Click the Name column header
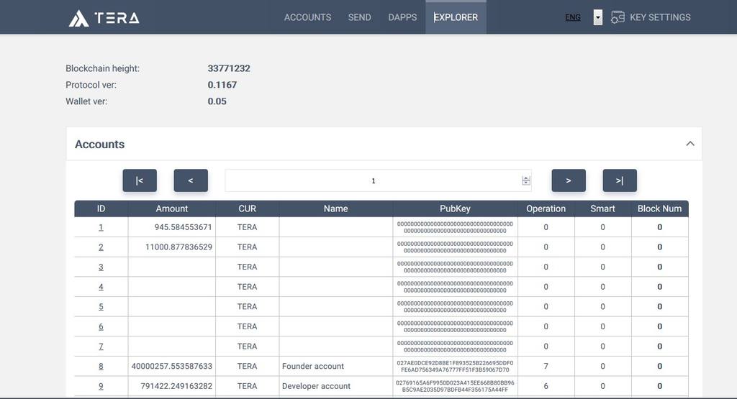This screenshot has width=737, height=399. (x=335, y=208)
